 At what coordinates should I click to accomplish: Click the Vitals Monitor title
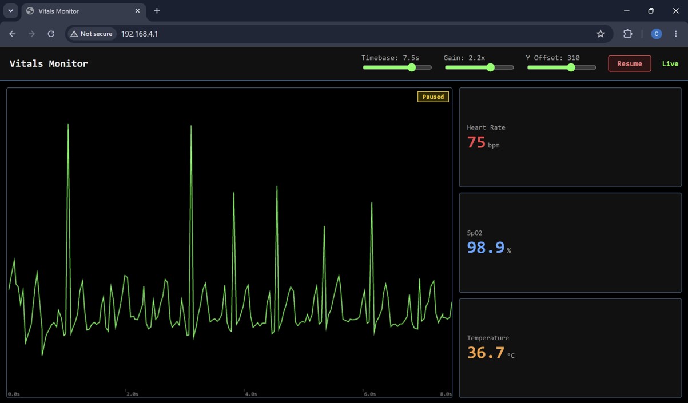(49, 63)
